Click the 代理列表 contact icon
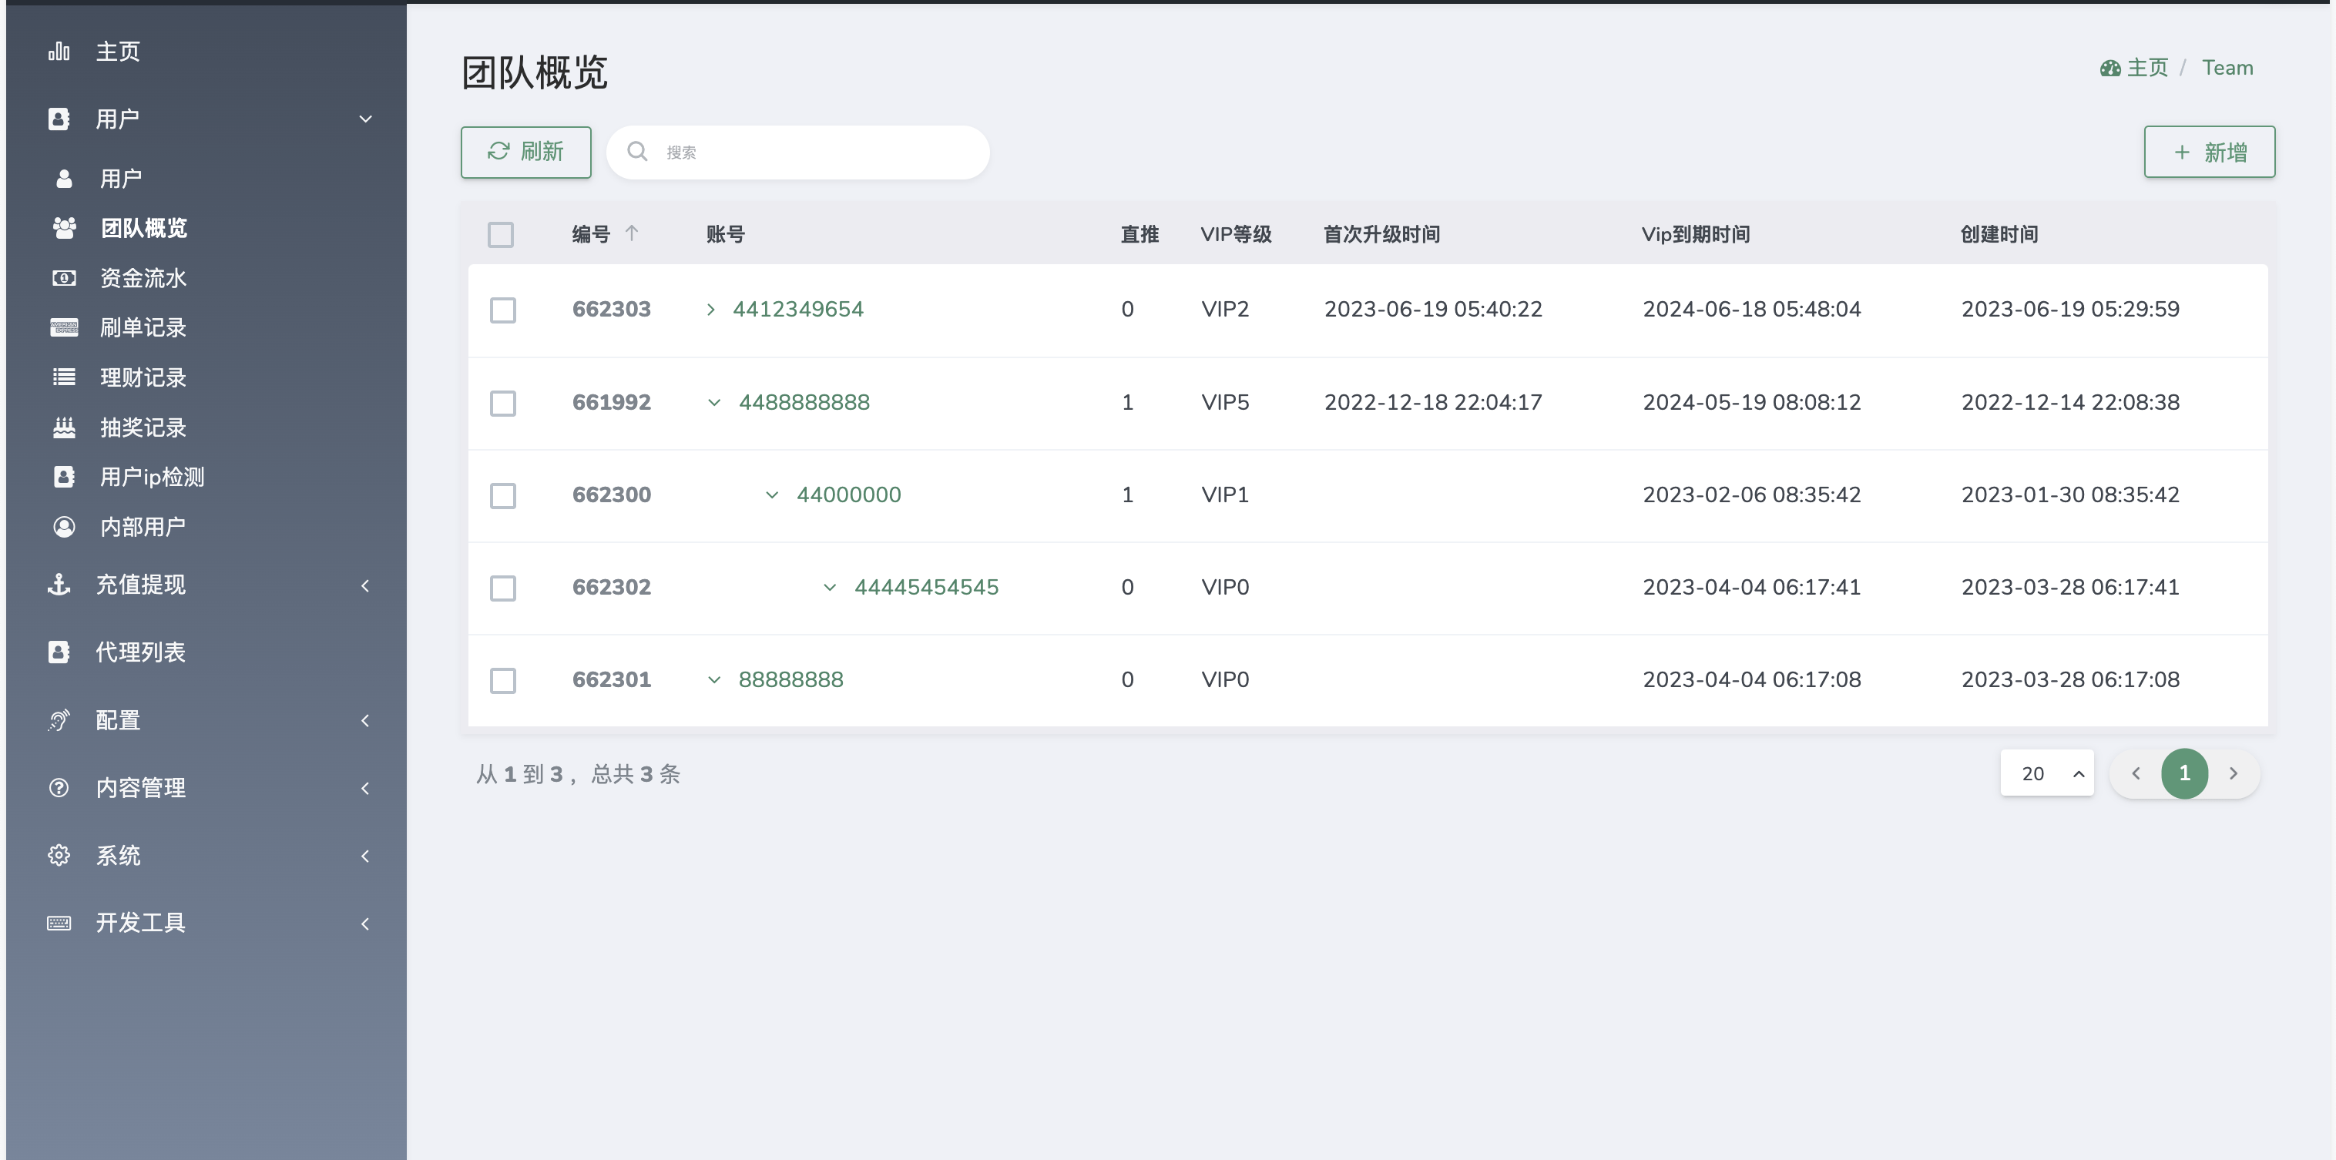The height and width of the screenshot is (1160, 2336). click(59, 652)
